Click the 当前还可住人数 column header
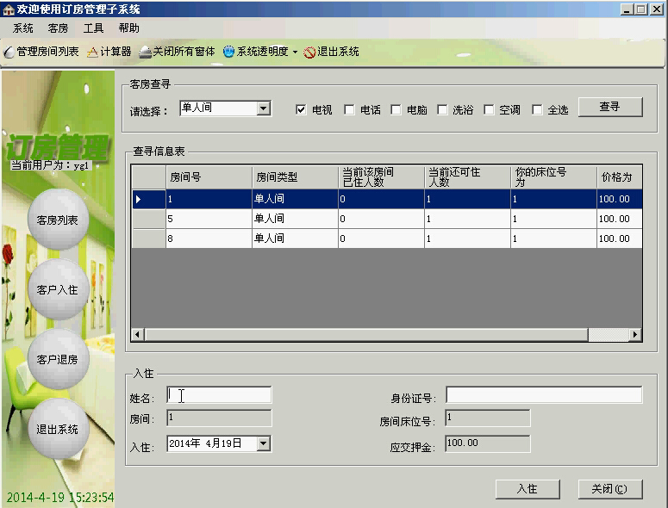 [467, 177]
